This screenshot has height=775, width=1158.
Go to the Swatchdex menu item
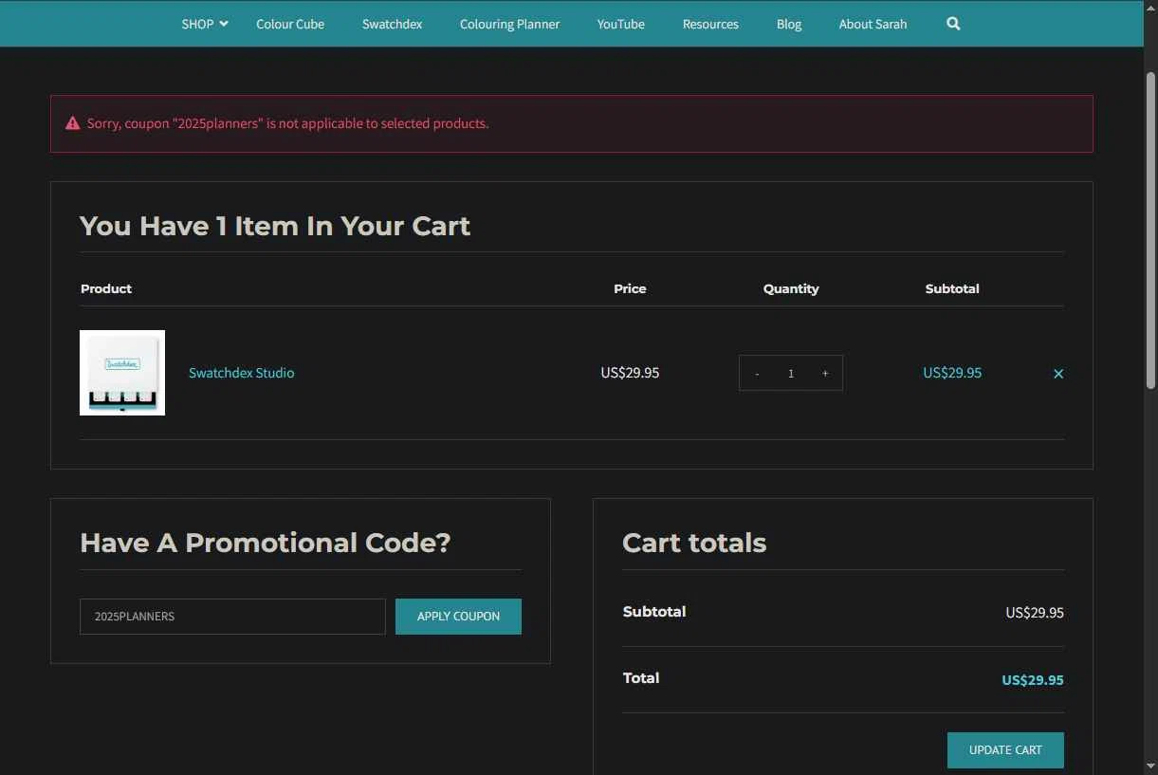click(392, 24)
